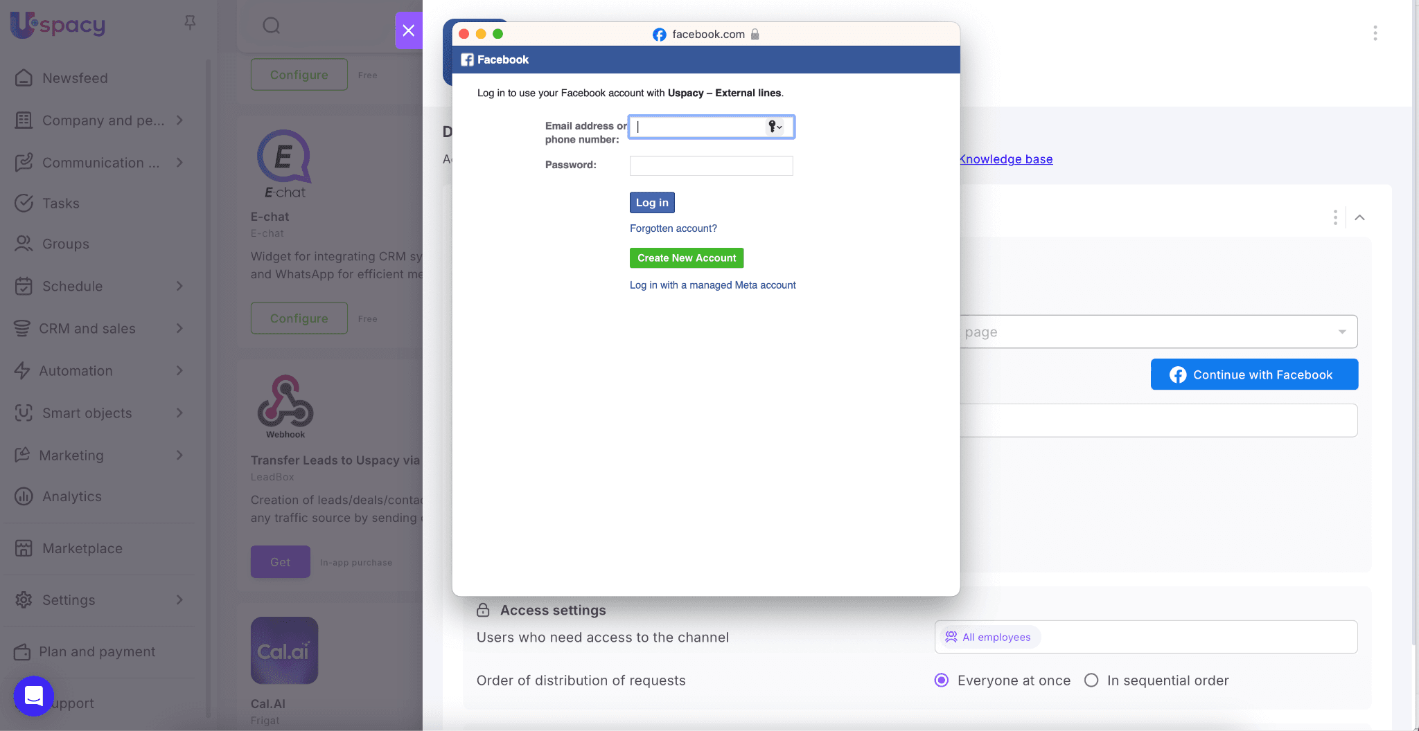
Task: Click the Forgotten account? link
Action: pos(673,228)
